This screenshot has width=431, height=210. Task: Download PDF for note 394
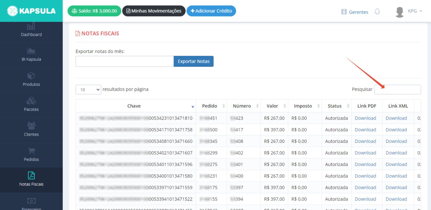coord(365,199)
